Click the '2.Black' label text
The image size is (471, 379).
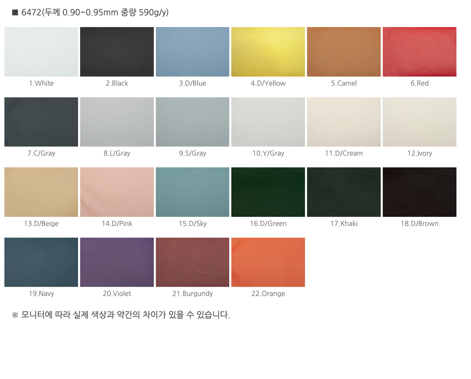coord(117,83)
